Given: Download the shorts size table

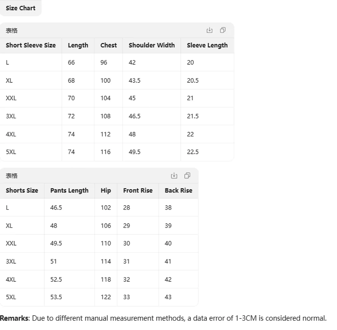Looking at the screenshot, I should pos(174,176).
